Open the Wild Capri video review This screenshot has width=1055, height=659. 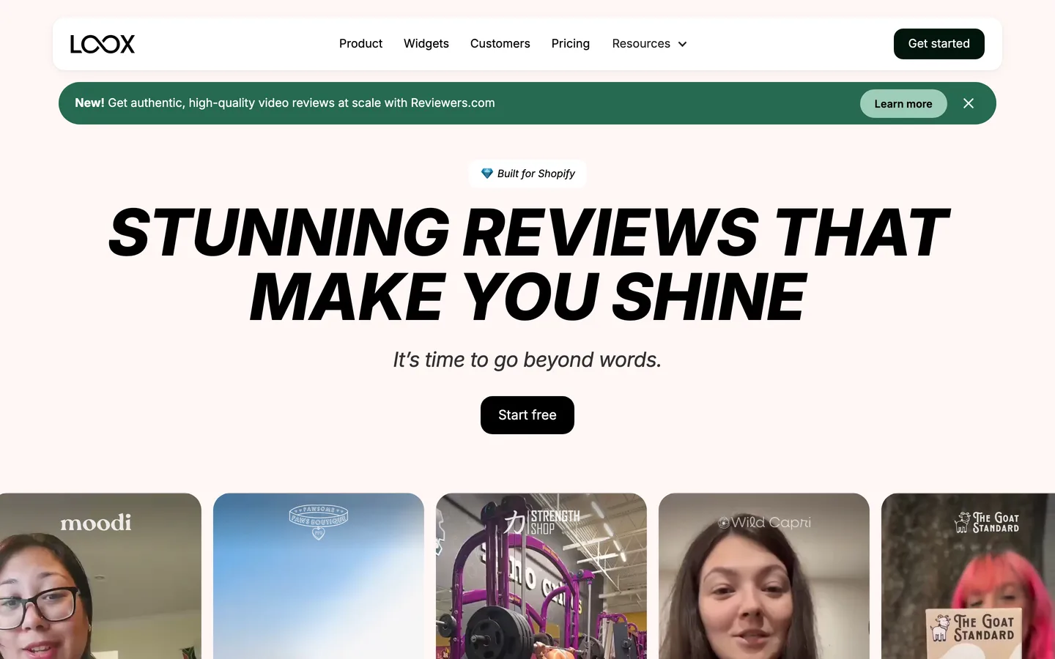click(x=764, y=576)
